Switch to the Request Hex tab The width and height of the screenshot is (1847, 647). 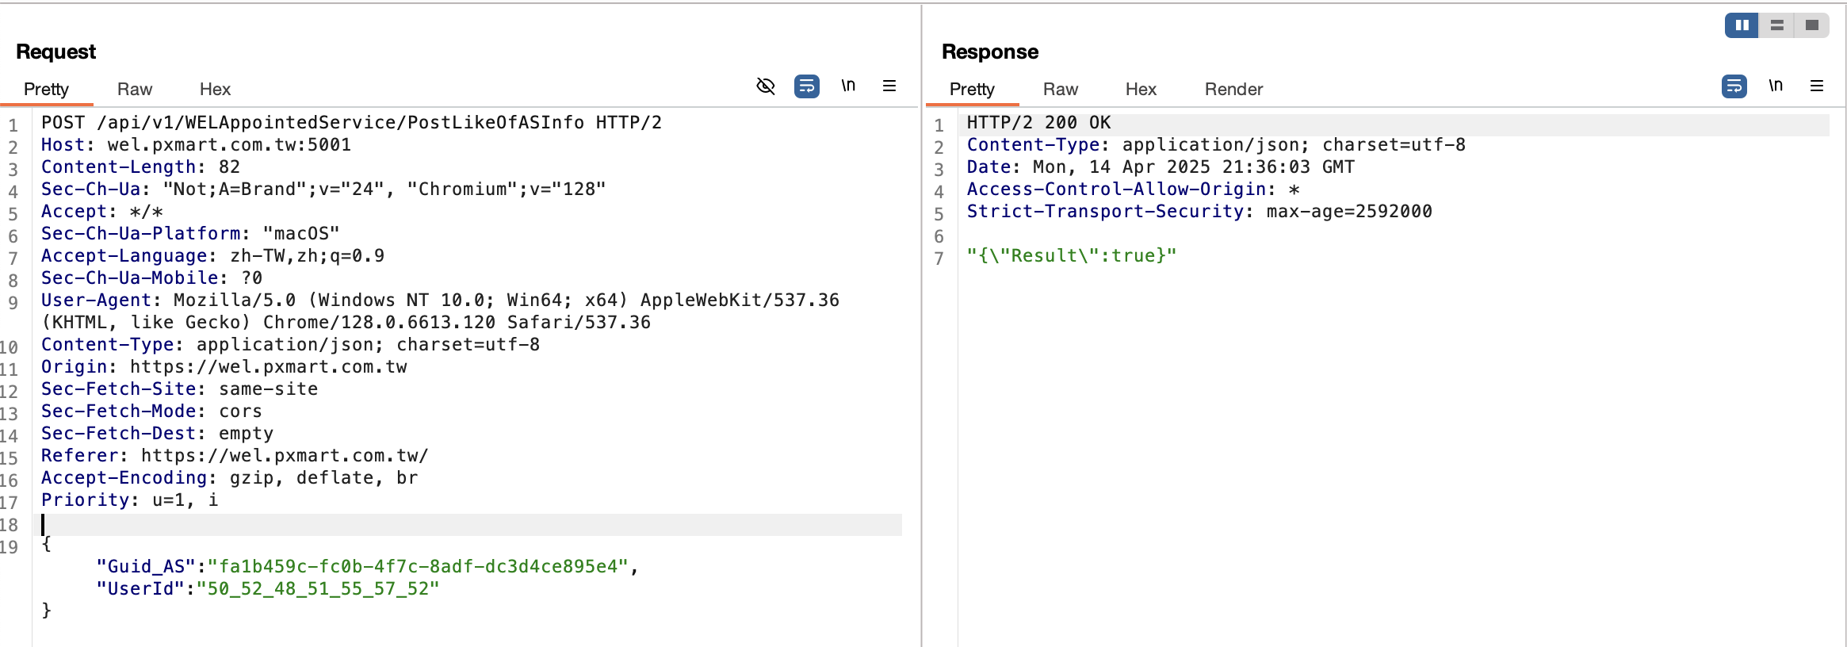[x=215, y=89]
